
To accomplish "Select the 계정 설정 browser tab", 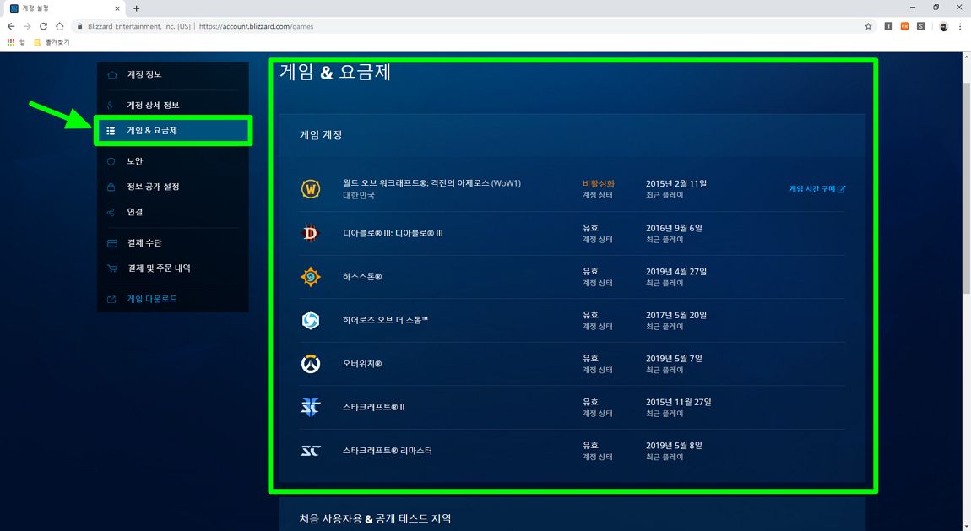I will (x=64, y=8).
